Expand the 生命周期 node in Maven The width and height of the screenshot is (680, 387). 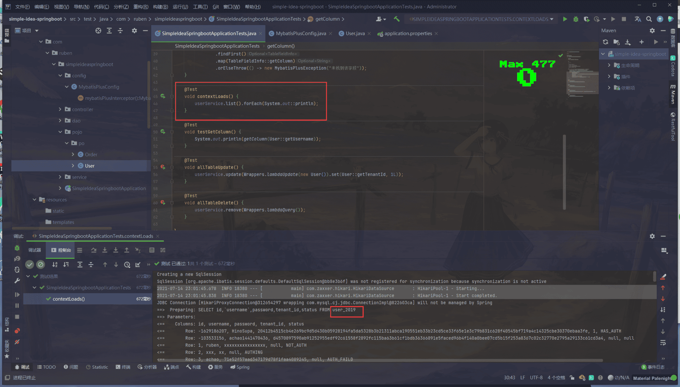(609, 65)
